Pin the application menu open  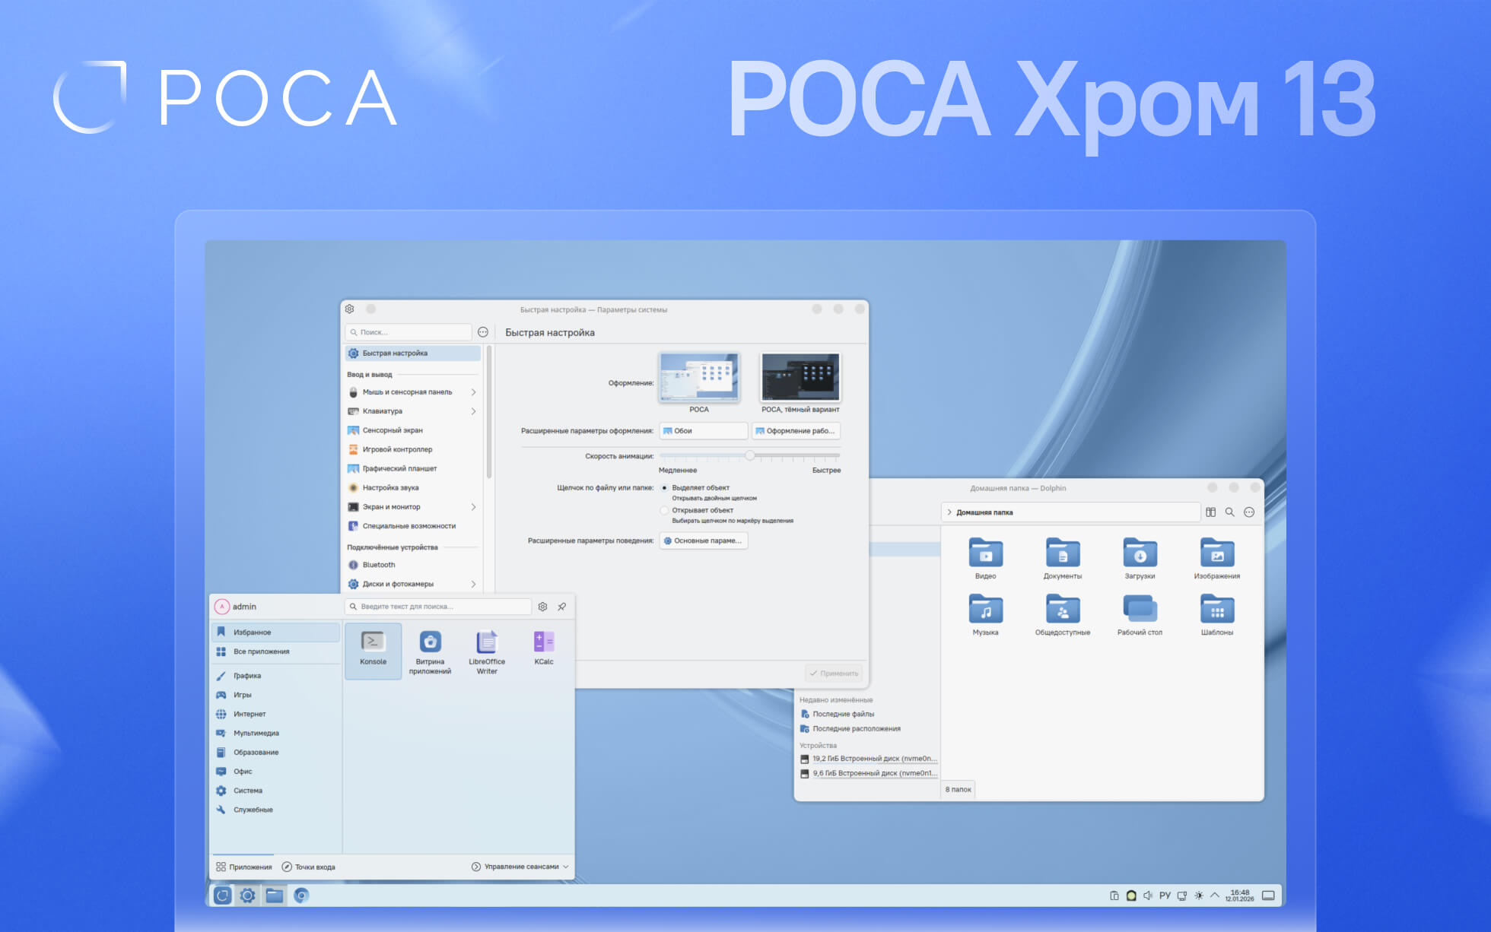coord(562,607)
